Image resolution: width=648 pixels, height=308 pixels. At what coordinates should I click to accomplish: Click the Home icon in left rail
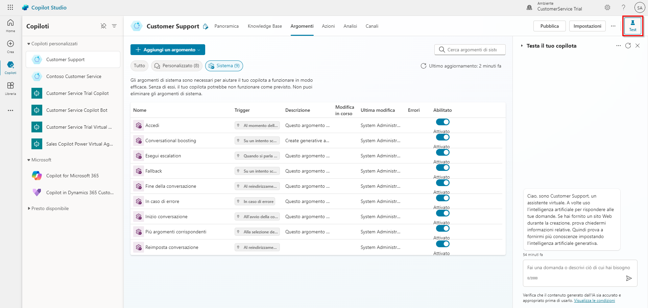pyautogui.click(x=10, y=25)
